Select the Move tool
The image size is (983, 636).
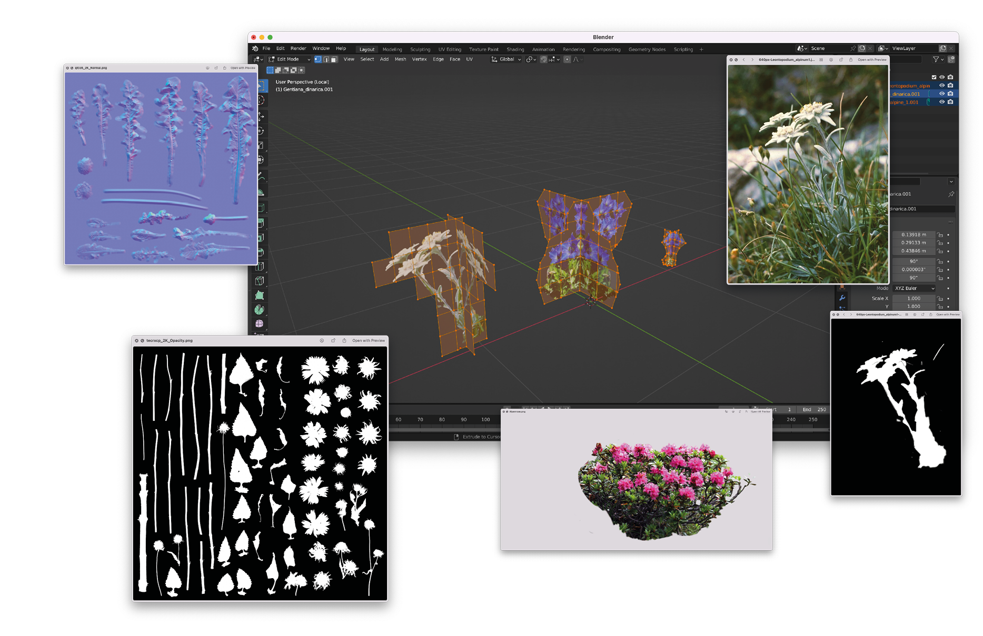(261, 116)
